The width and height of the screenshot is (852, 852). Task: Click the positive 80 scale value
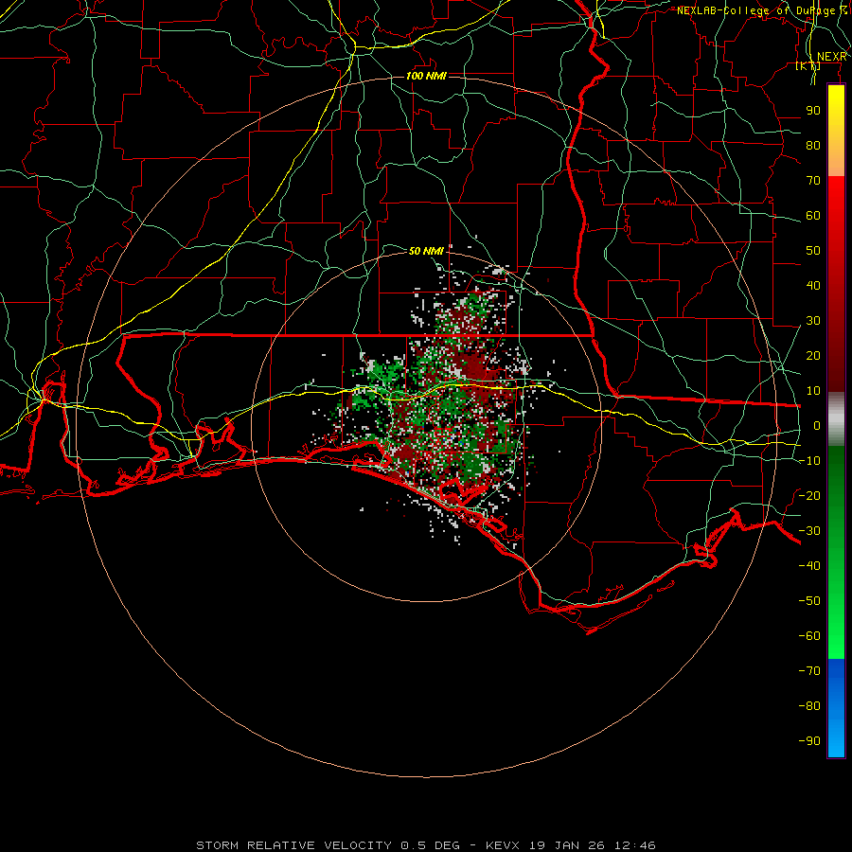coord(813,145)
